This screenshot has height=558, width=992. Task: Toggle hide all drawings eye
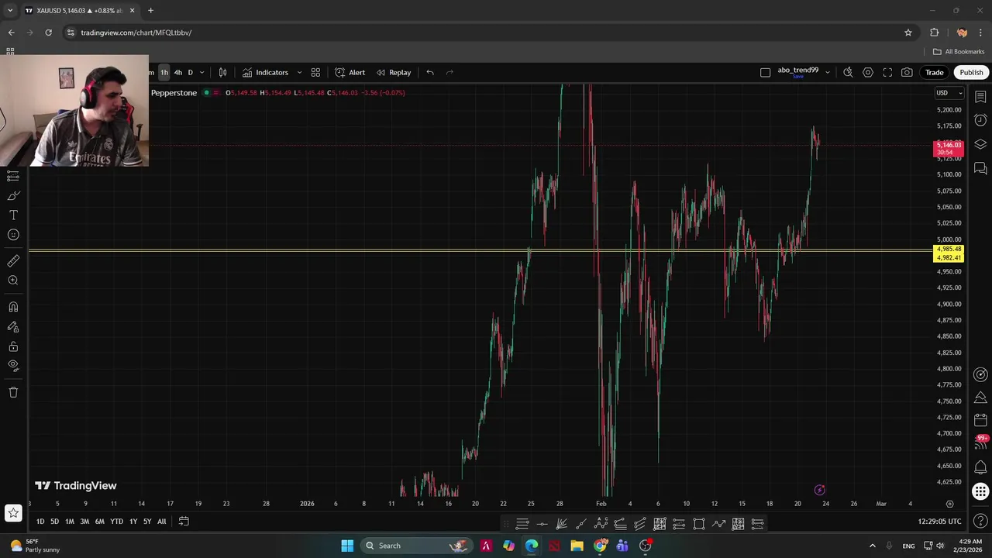[13, 365]
